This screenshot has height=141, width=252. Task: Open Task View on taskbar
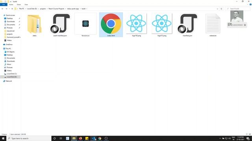click(61, 138)
